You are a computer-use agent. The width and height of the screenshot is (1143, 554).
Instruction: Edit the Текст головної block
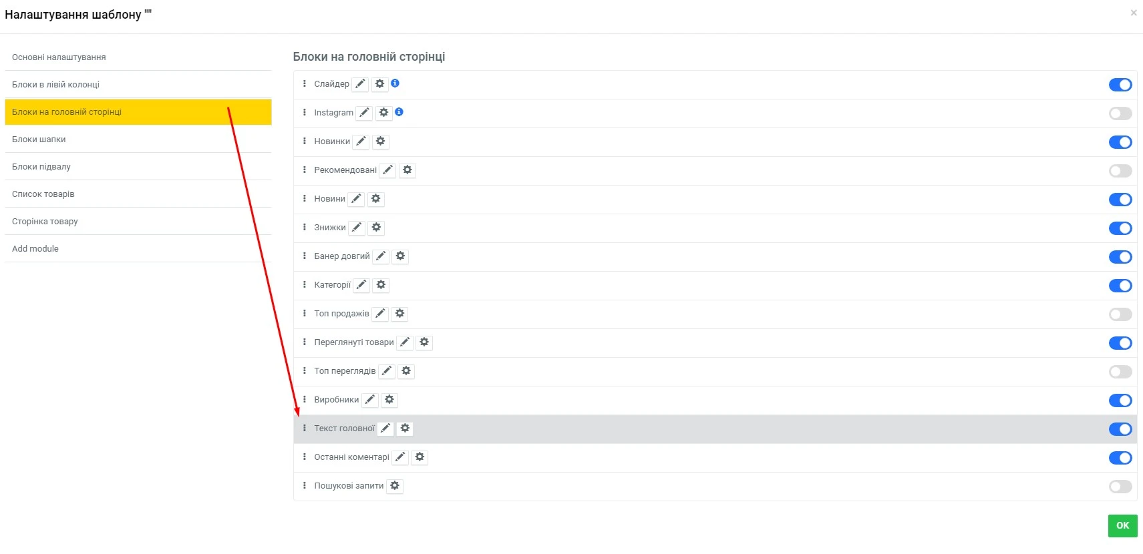tap(385, 429)
